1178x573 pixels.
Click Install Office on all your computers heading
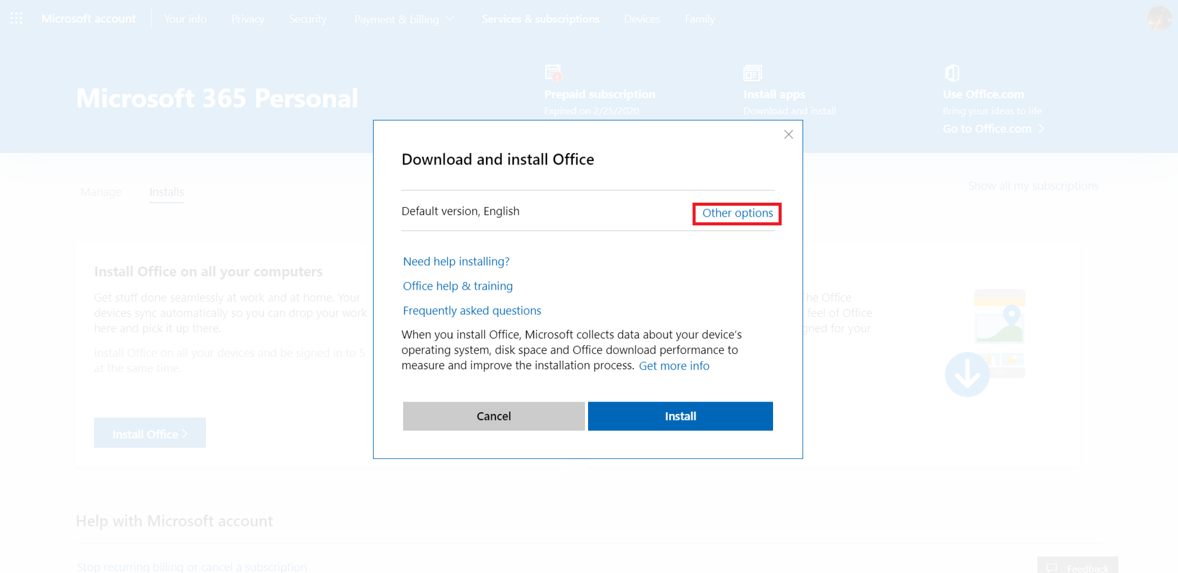click(x=208, y=271)
